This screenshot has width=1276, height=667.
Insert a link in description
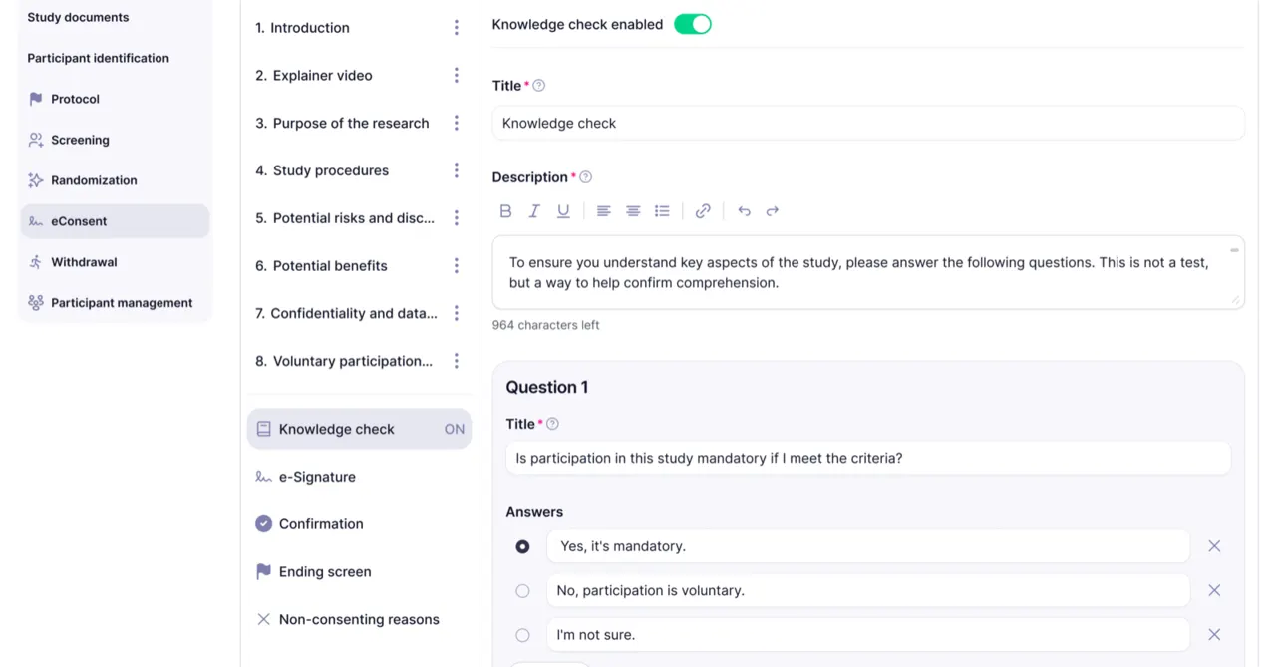click(703, 211)
